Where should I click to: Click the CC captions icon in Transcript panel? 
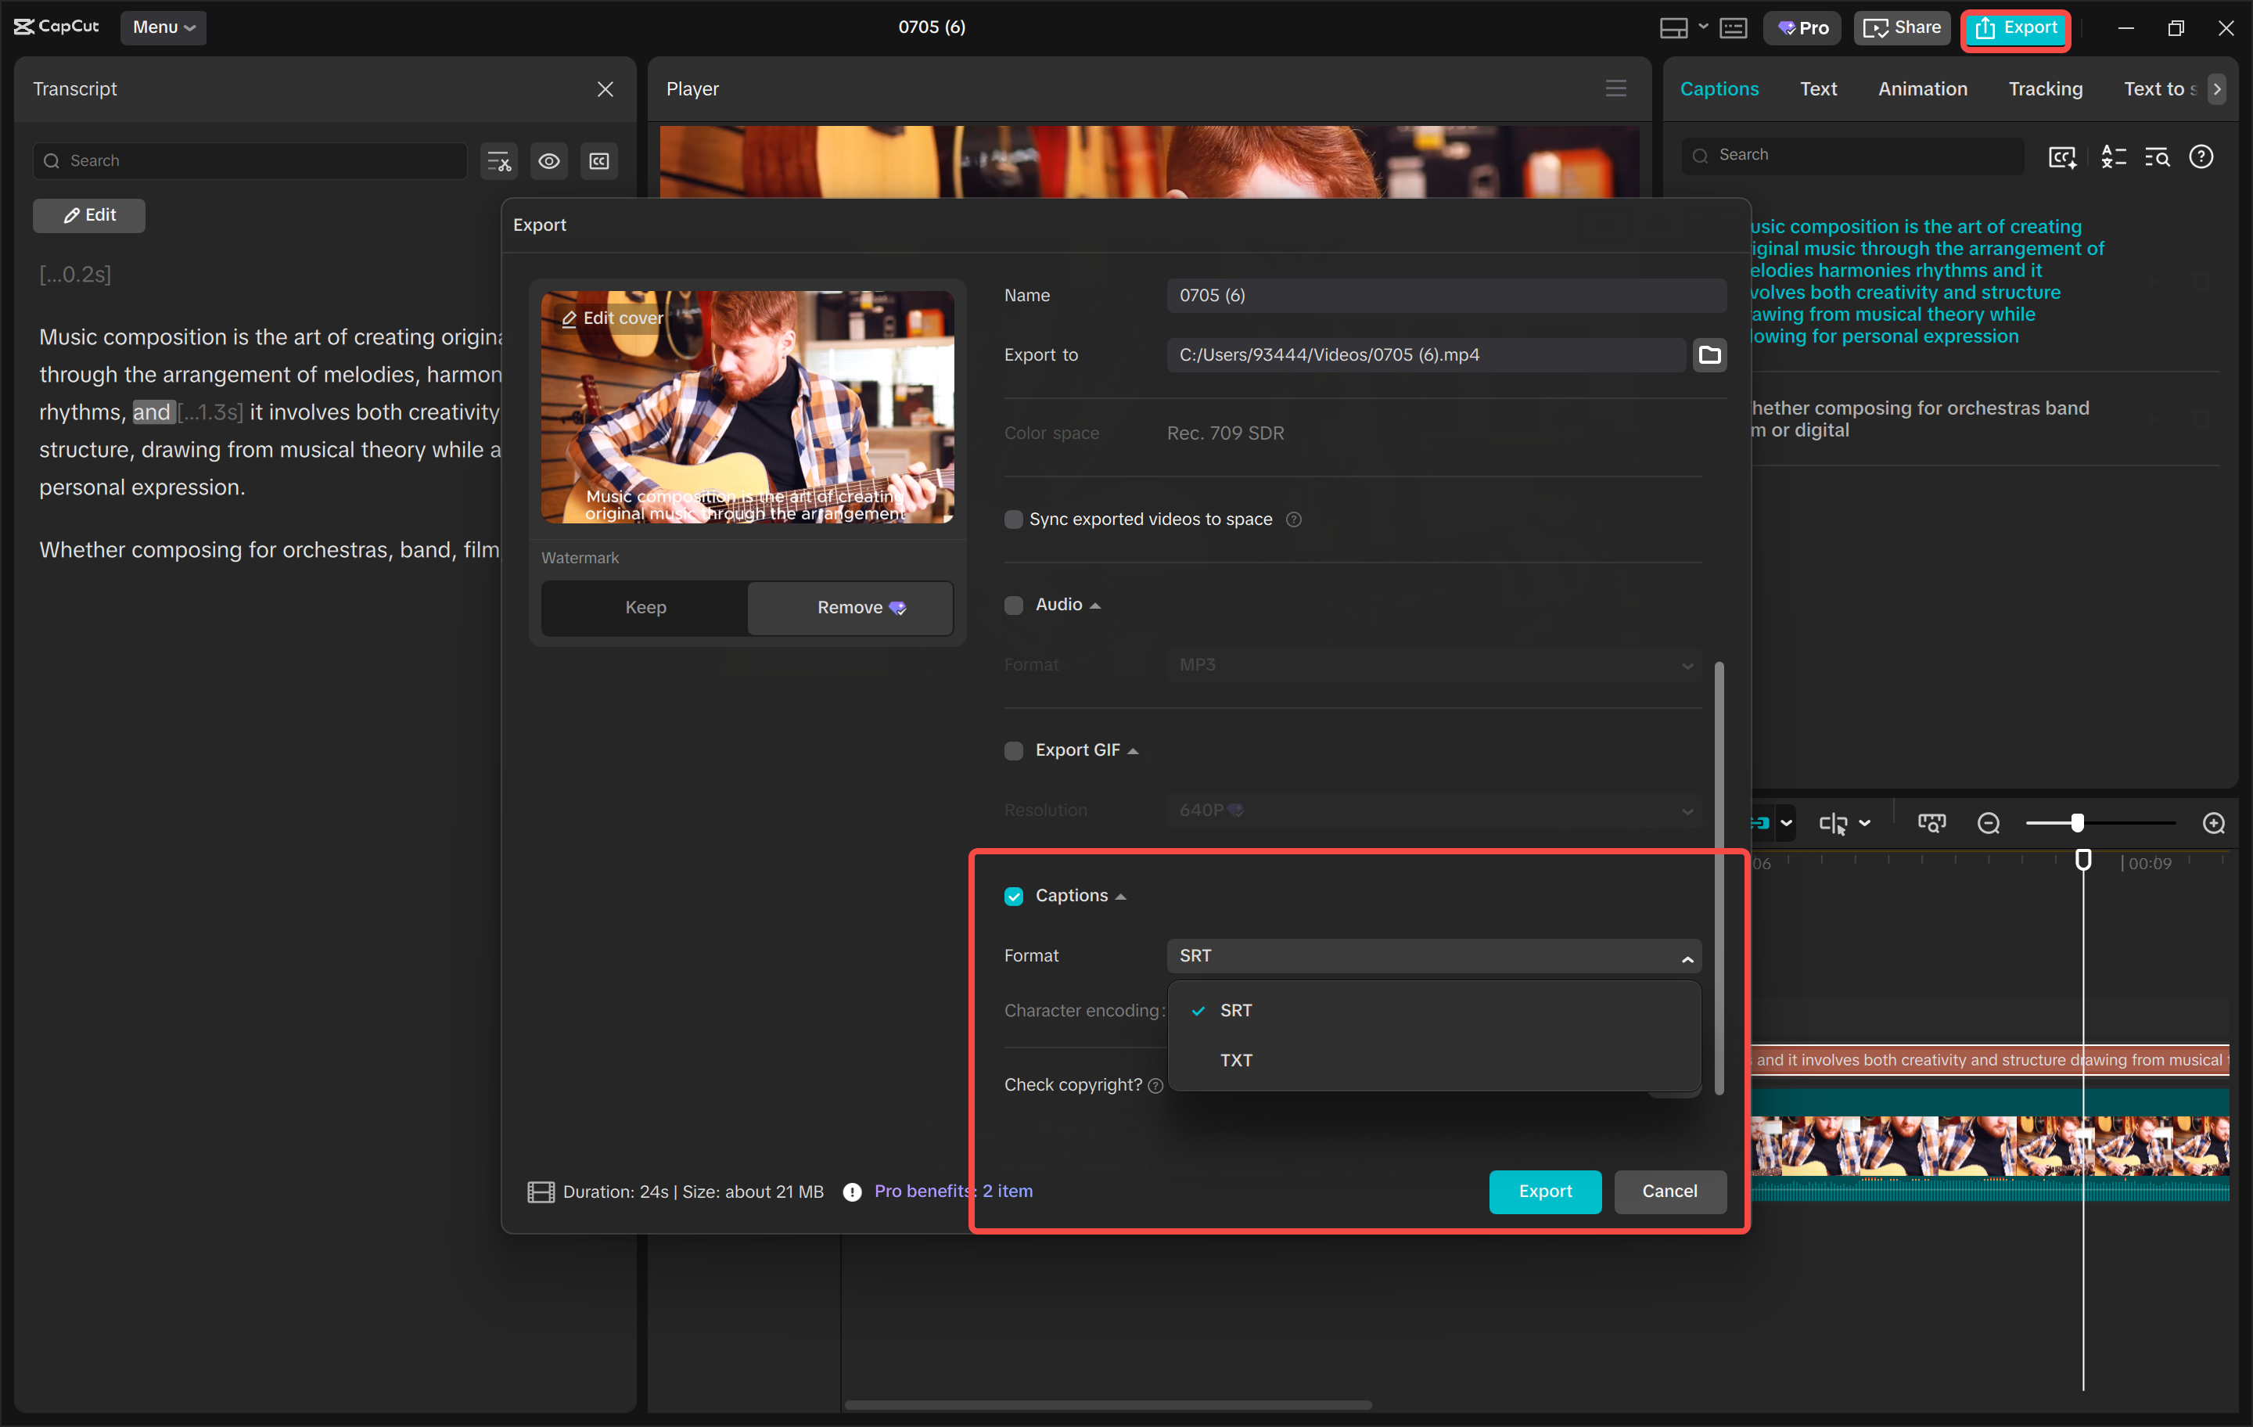pos(598,161)
